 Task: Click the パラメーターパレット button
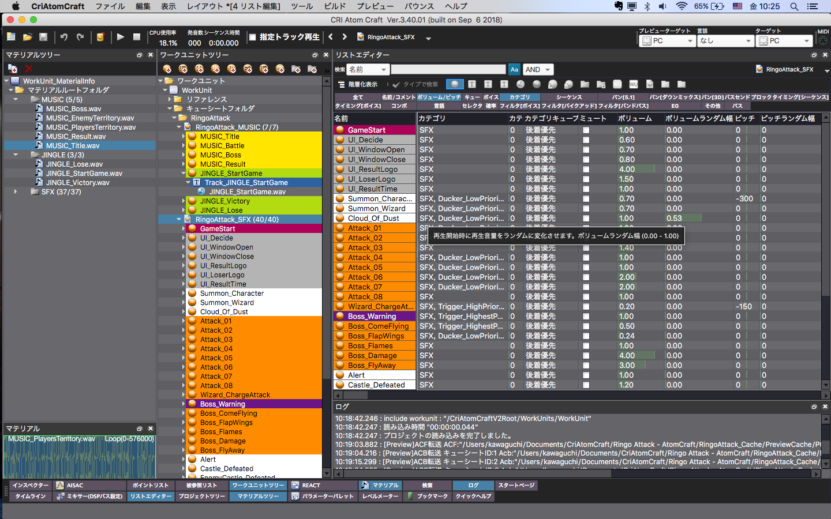[323, 497]
